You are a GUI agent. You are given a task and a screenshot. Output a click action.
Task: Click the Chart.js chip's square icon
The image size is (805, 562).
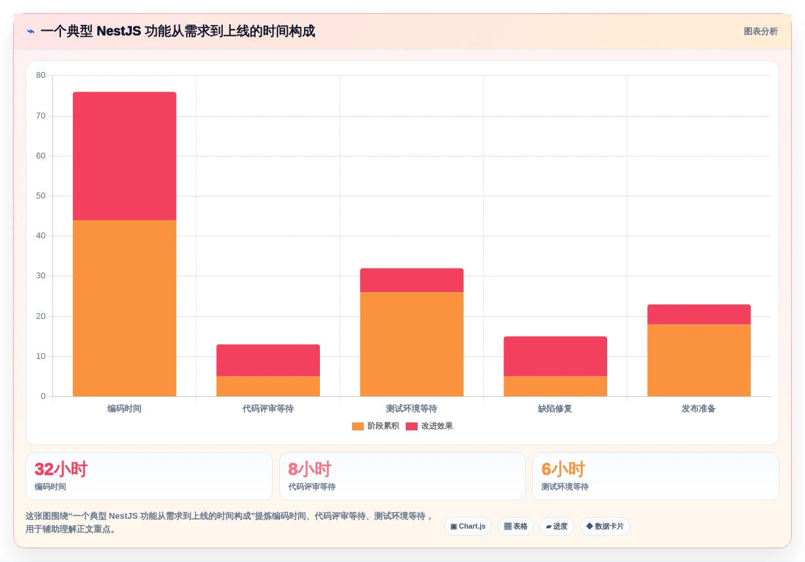[454, 527]
